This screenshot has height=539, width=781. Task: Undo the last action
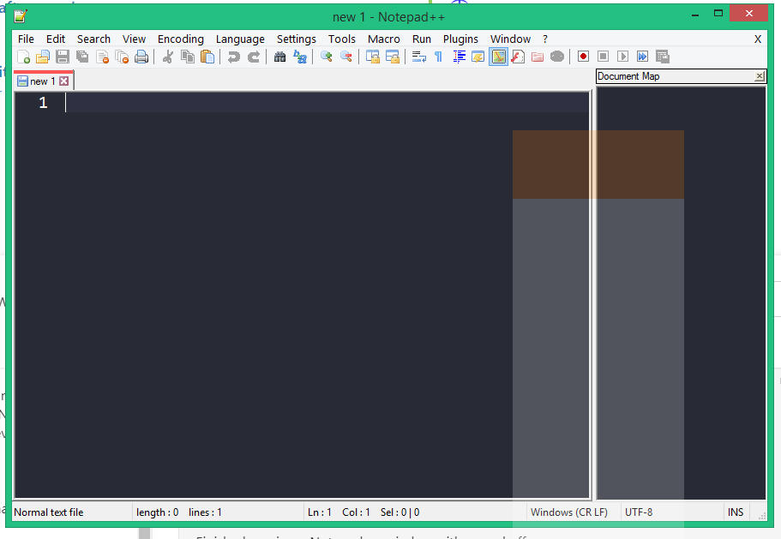click(233, 57)
